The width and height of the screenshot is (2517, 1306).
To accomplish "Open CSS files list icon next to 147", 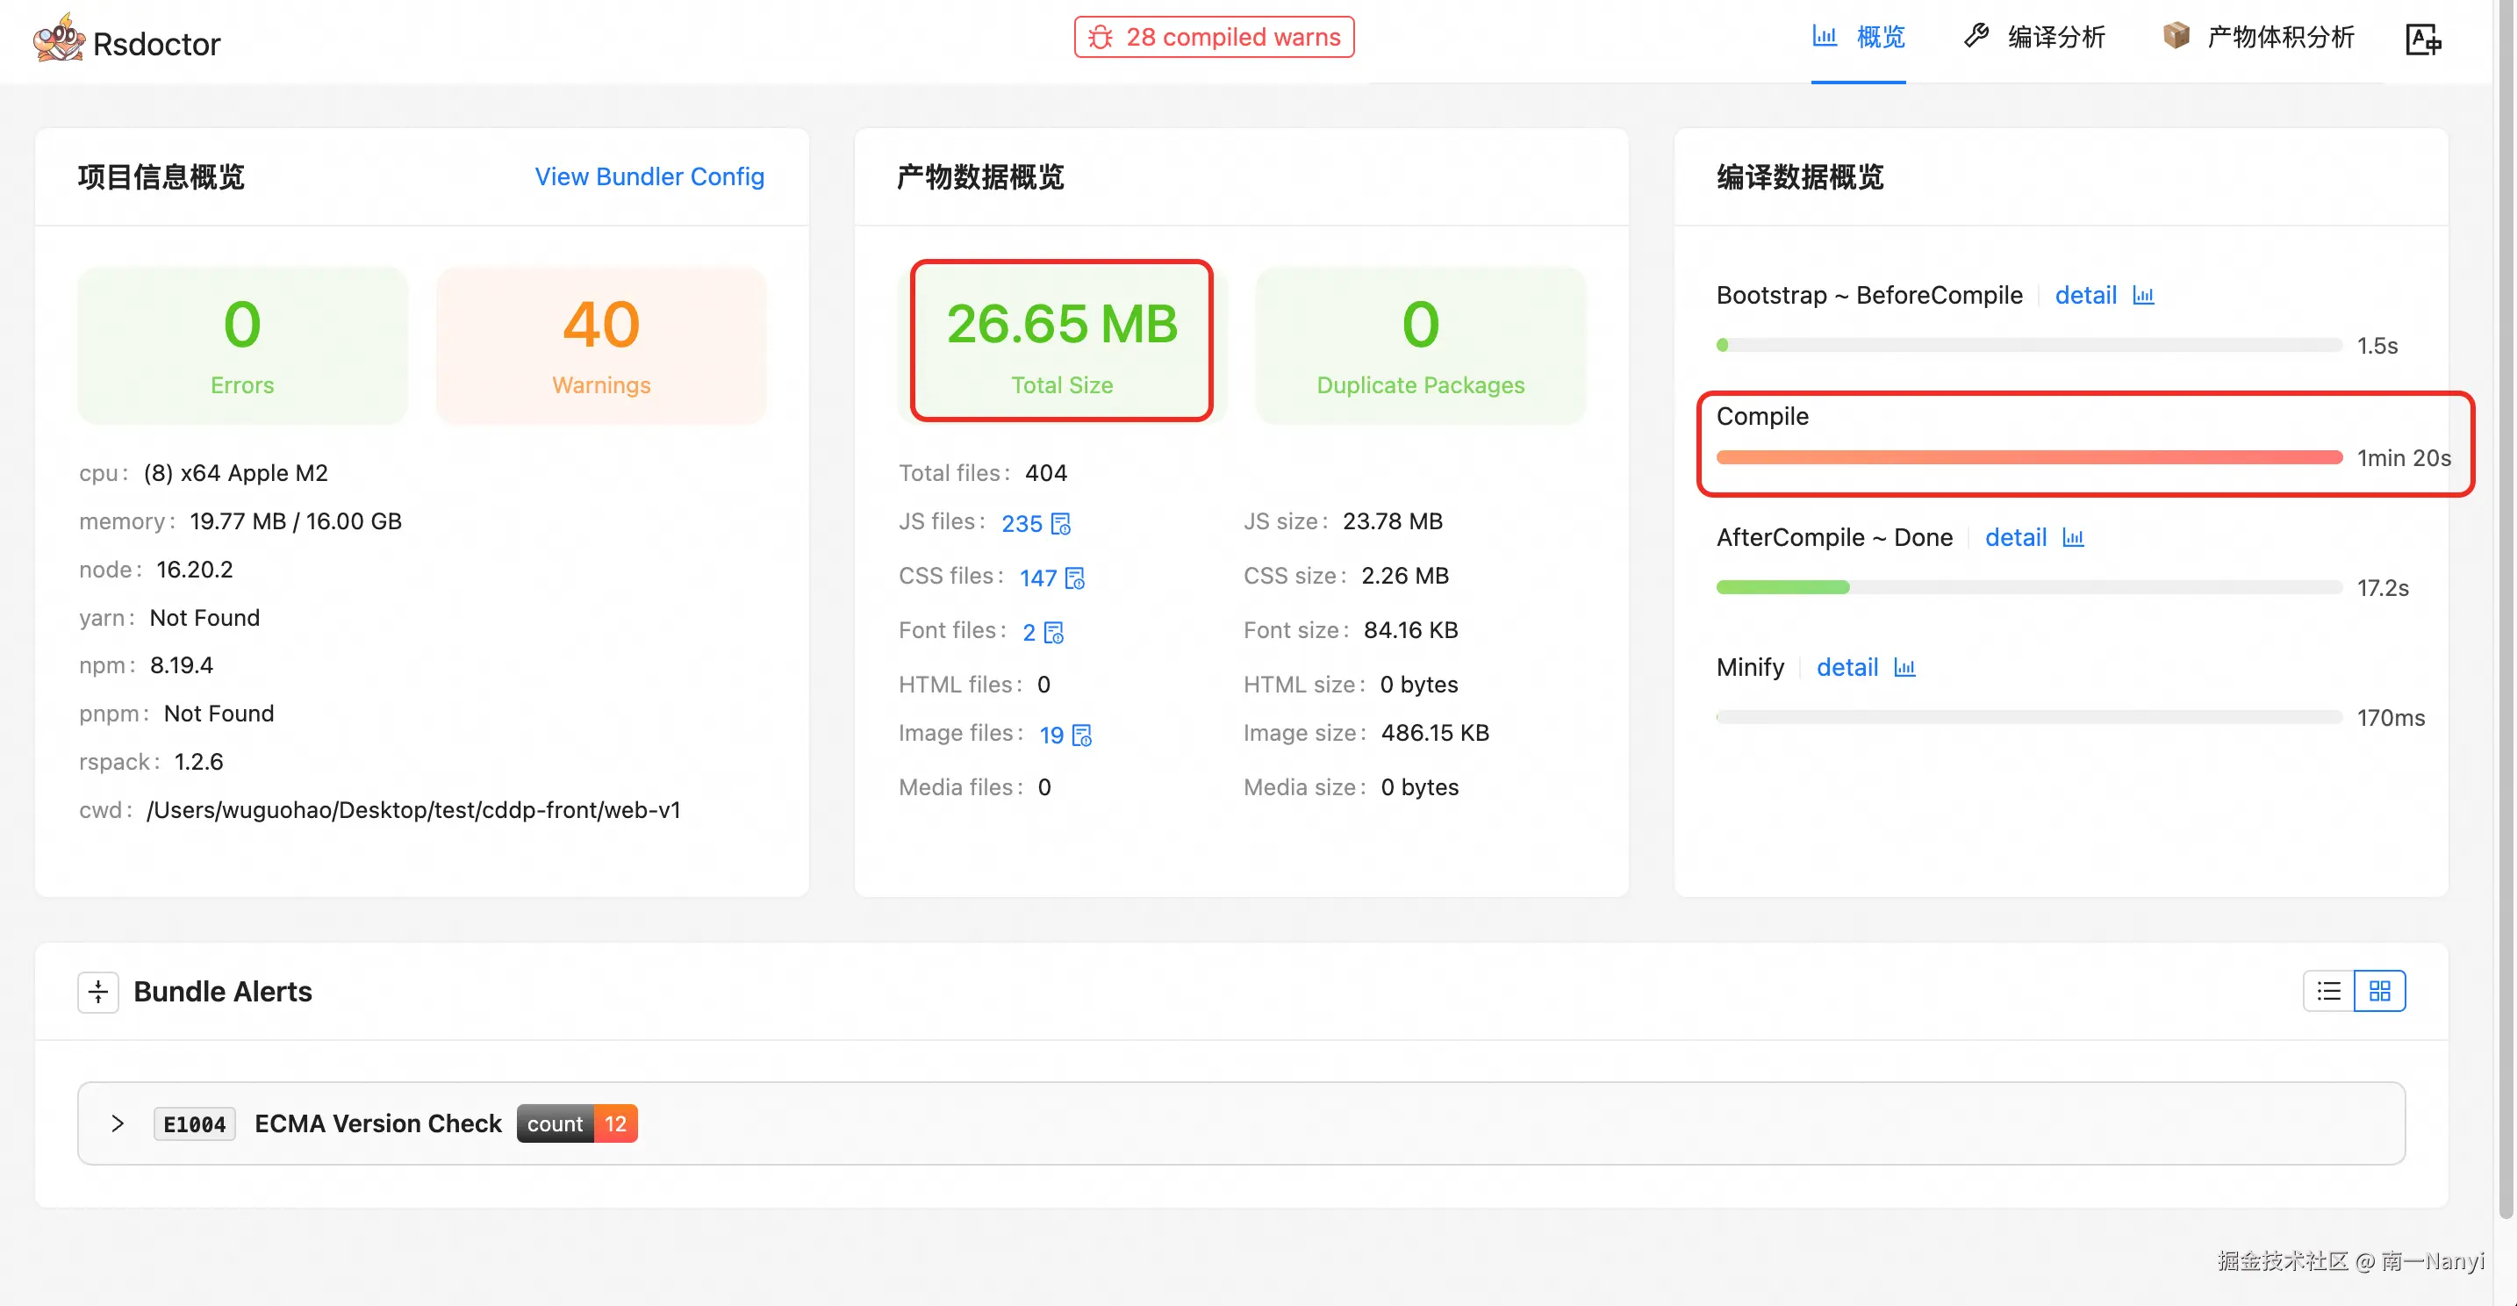I will (1075, 578).
